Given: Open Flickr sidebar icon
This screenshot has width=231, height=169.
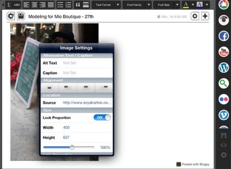Looking at the screenshot, I should (224, 99).
